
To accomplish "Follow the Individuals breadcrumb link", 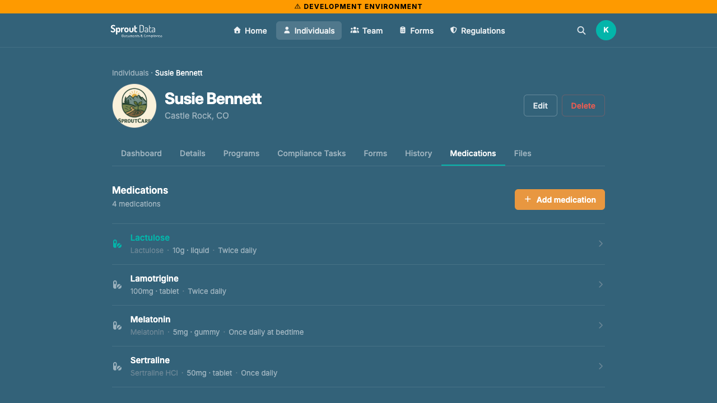I will pos(131,73).
